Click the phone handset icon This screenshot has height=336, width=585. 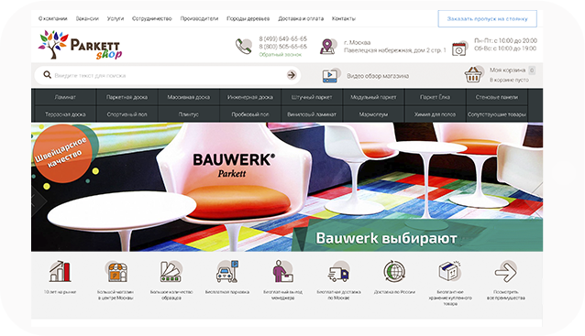tap(244, 47)
